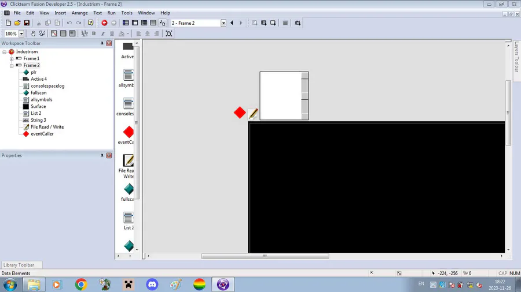Select consolespacelog in the workspace tree

tap(47, 86)
